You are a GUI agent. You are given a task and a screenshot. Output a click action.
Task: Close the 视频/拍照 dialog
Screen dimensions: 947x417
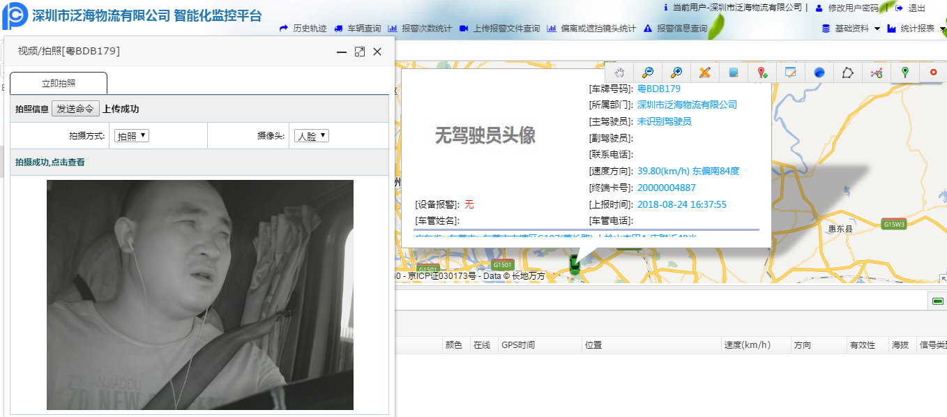pyautogui.click(x=377, y=52)
